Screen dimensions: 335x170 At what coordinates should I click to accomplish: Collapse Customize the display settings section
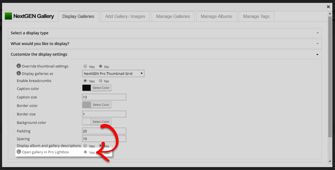165,54
